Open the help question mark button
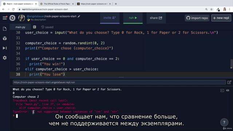Image resolution: width=233 pixels, height=131 pixels. (x=224, y=122)
